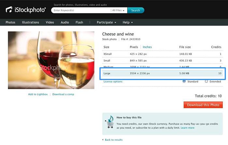The width and height of the screenshot is (228, 145).
Task: Select the Standard license radio button
Action: click(184, 81)
